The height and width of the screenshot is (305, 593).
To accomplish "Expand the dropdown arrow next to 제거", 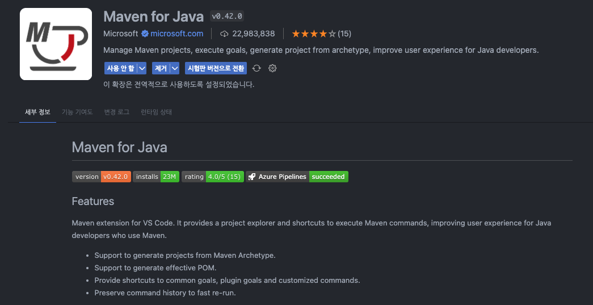I will tap(175, 68).
